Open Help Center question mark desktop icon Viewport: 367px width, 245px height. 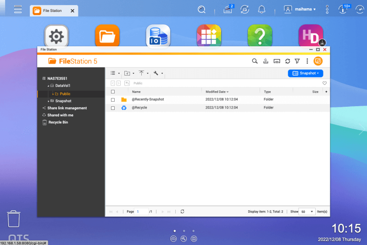[x=260, y=36]
